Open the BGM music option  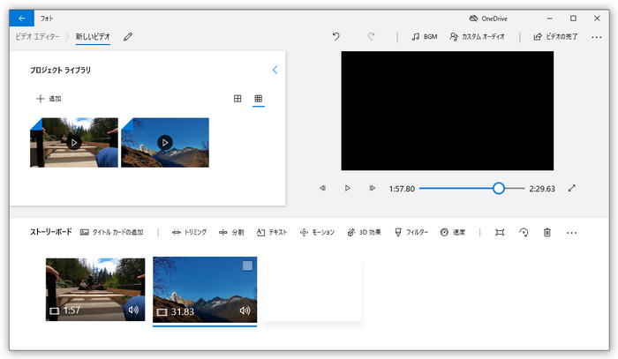pyautogui.click(x=424, y=37)
